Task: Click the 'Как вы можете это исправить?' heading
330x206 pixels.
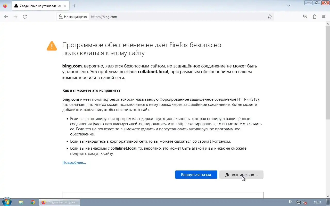Action: coord(91,90)
